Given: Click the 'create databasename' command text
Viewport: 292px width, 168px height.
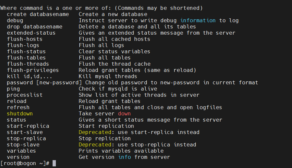Looking at the screenshot, I should [38, 14].
